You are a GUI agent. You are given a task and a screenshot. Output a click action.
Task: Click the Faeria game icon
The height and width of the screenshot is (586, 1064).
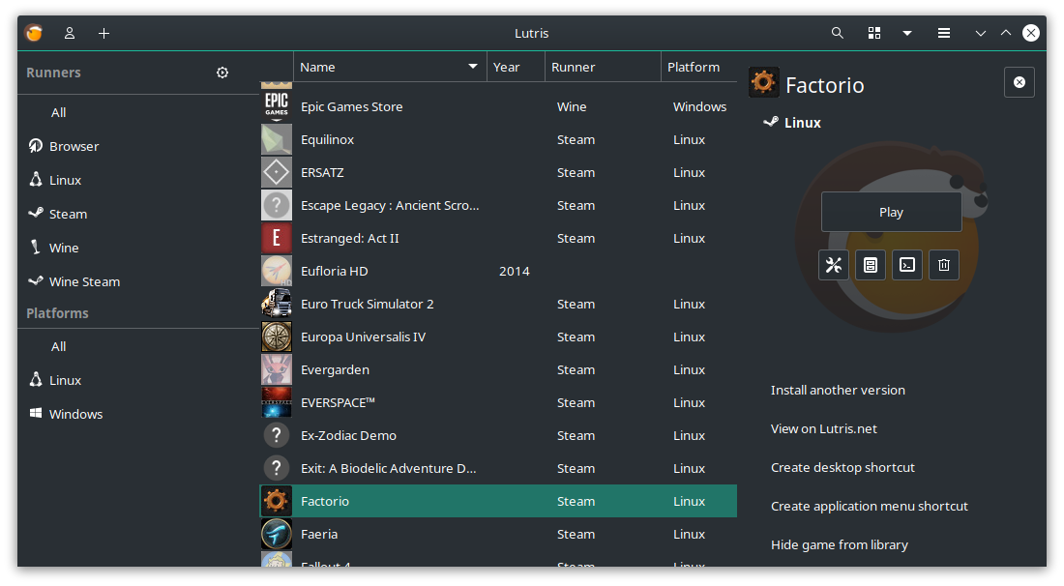point(277,535)
